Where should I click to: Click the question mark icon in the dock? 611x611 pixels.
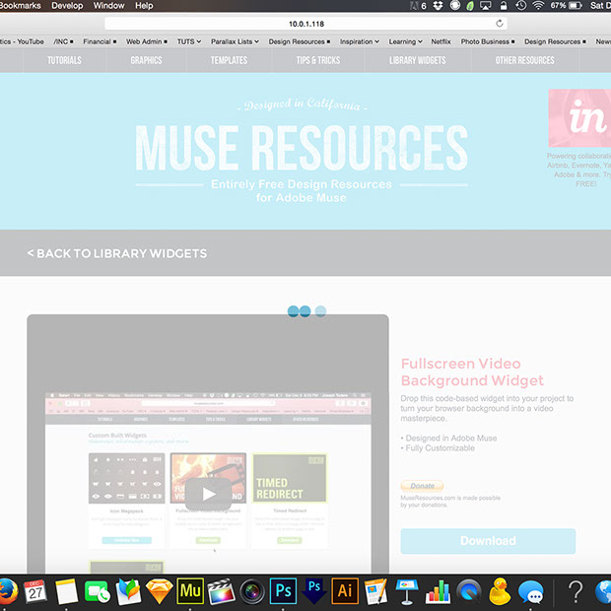(x=576, y=591)
